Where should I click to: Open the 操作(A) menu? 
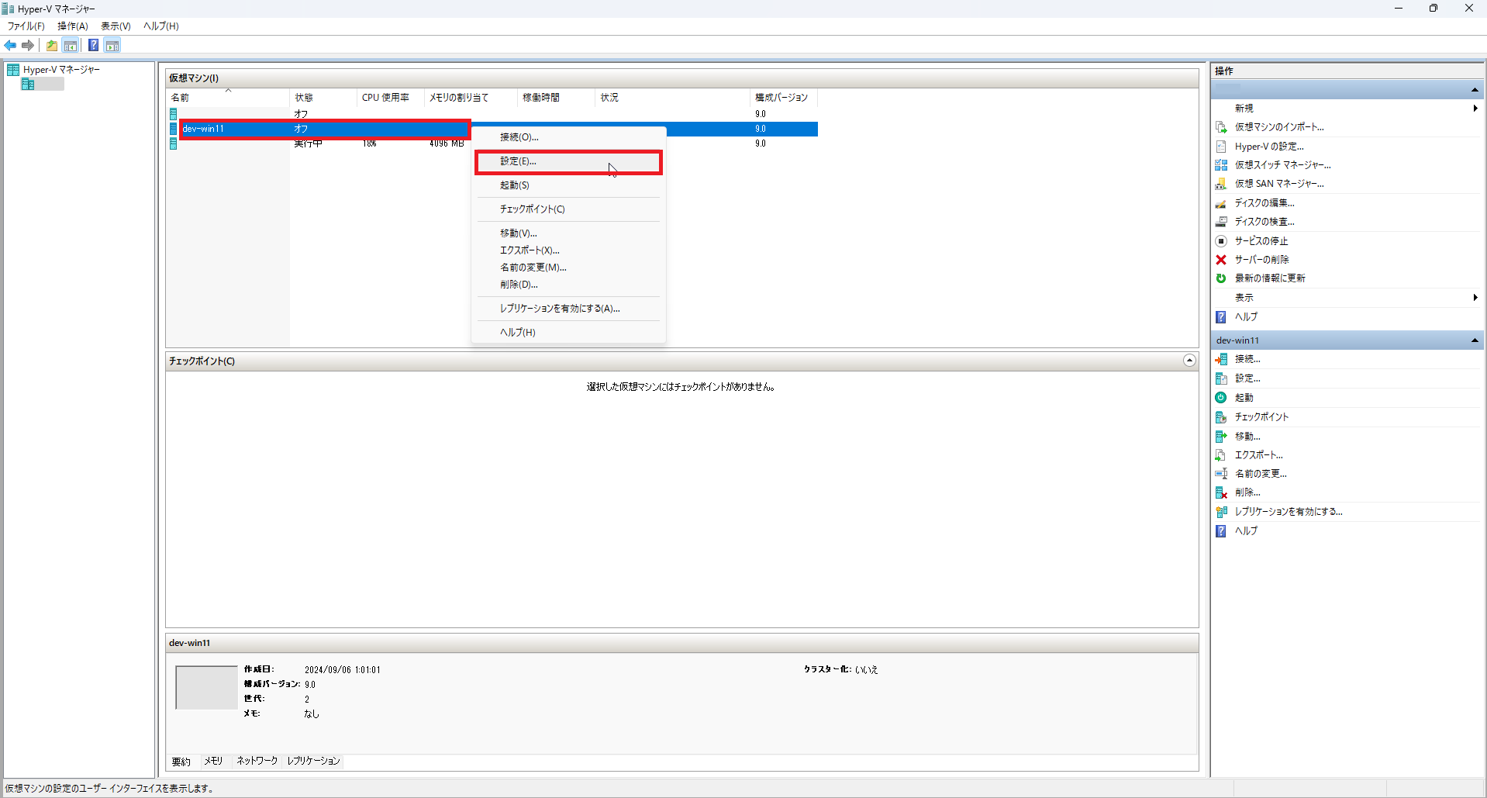(x=73, y=26)
